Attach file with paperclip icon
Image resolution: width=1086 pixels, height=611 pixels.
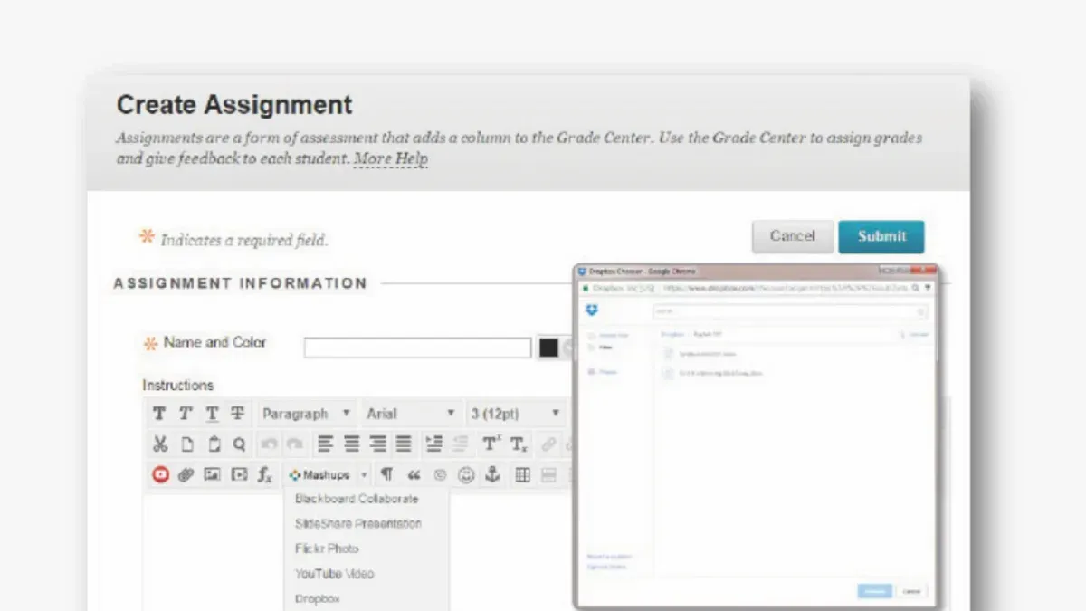click(186, 474)
